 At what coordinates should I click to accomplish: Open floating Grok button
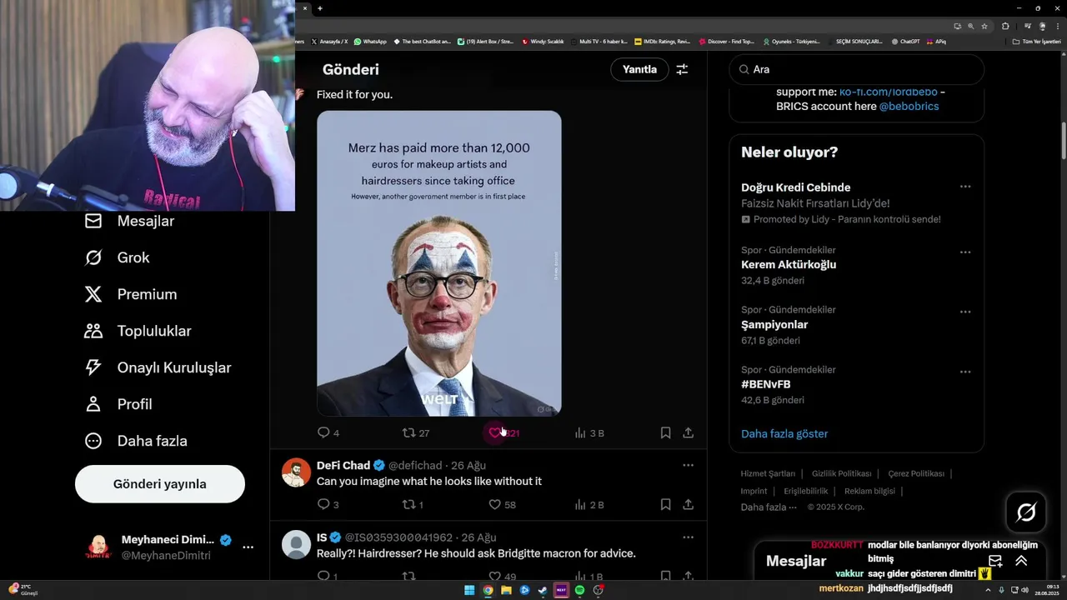(1026, 512)
